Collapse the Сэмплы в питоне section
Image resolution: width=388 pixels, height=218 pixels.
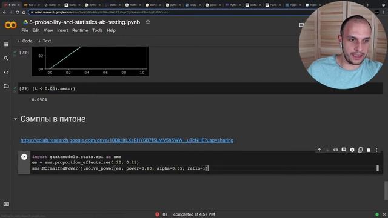[16, 119]
